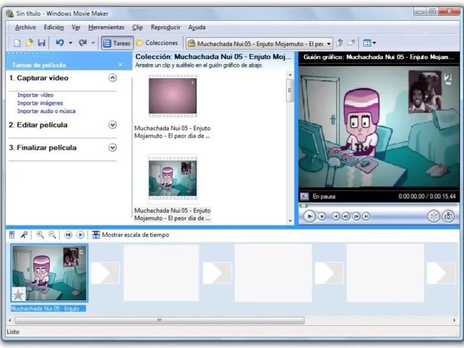Click the Importar vídeo link
The width and height of the screenshot is (464, 348).
click(35, 95)
